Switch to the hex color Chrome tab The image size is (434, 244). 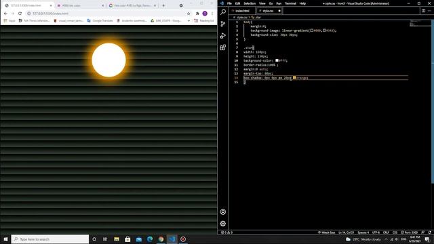point(81,5)
